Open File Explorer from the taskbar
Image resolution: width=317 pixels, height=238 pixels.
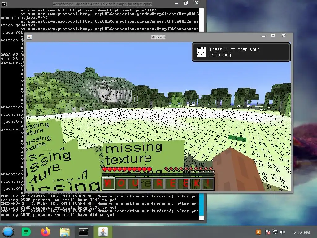click(65, 232)
